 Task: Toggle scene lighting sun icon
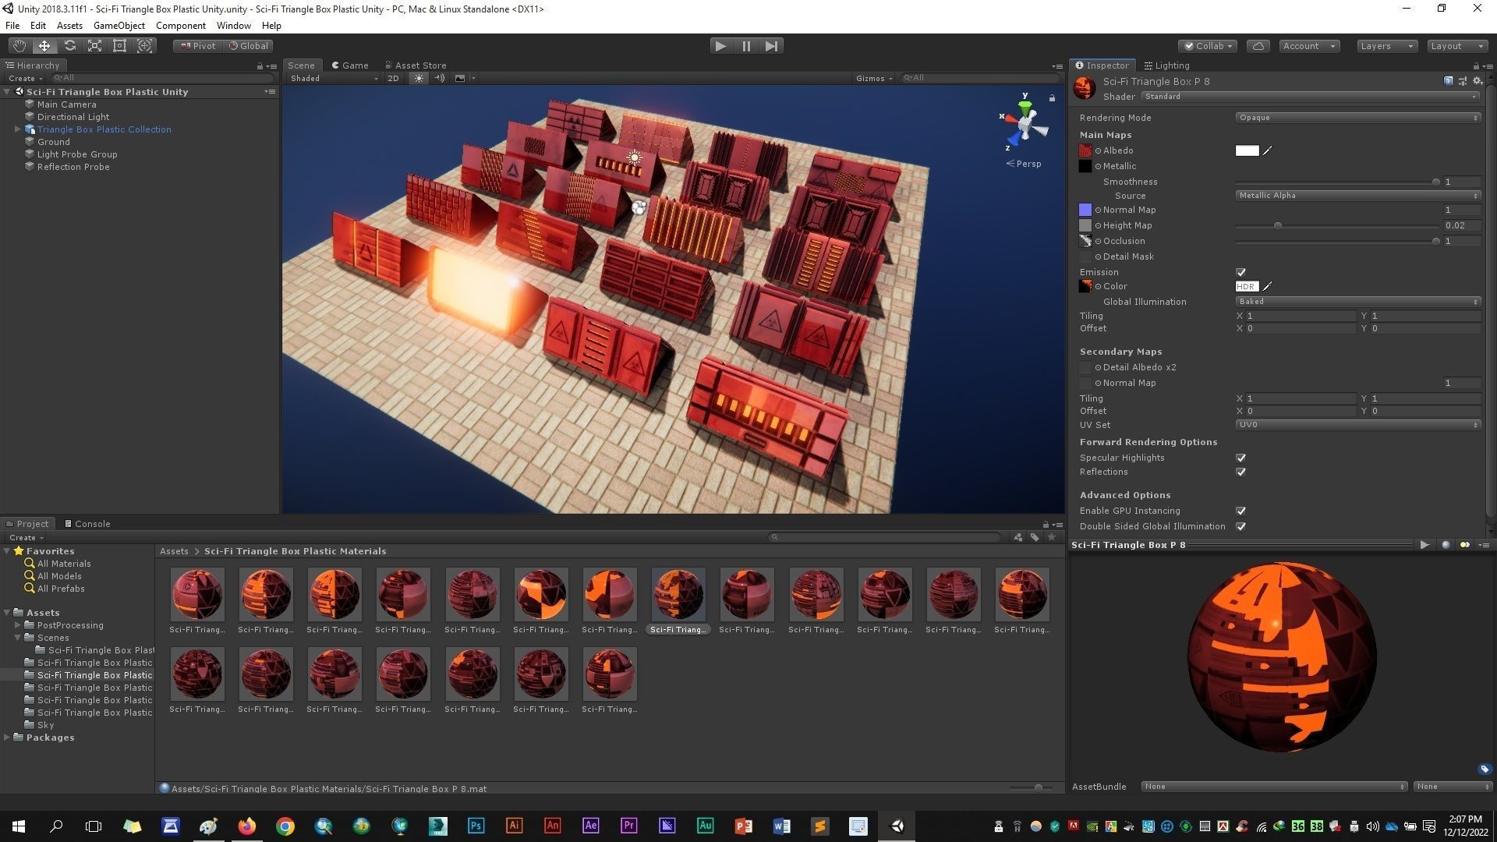tap(419, 78)
